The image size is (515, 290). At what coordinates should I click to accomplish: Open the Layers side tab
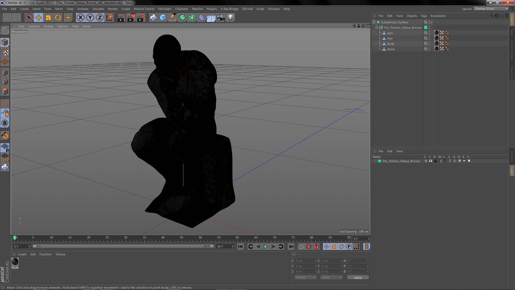512,171
